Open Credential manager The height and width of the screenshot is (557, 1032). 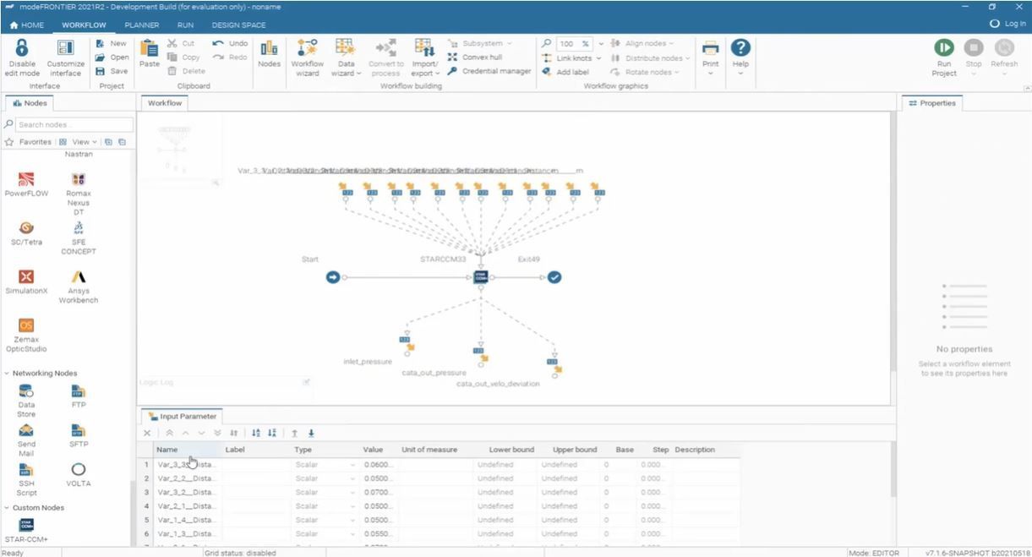pos(489,71)
